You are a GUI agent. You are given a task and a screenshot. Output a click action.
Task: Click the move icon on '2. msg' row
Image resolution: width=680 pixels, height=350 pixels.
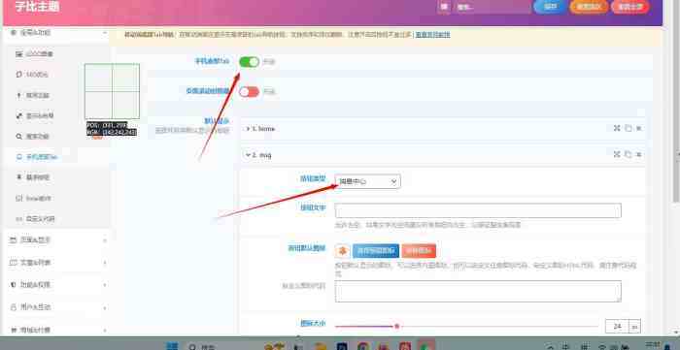(617, 154)
